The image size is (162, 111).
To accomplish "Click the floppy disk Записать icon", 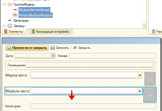I will coord(52,48).
